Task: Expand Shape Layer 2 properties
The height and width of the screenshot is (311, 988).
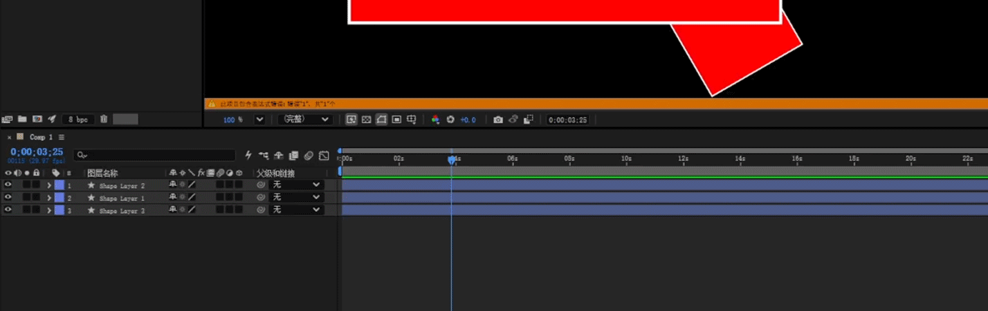Action: [x=49, y=185]
